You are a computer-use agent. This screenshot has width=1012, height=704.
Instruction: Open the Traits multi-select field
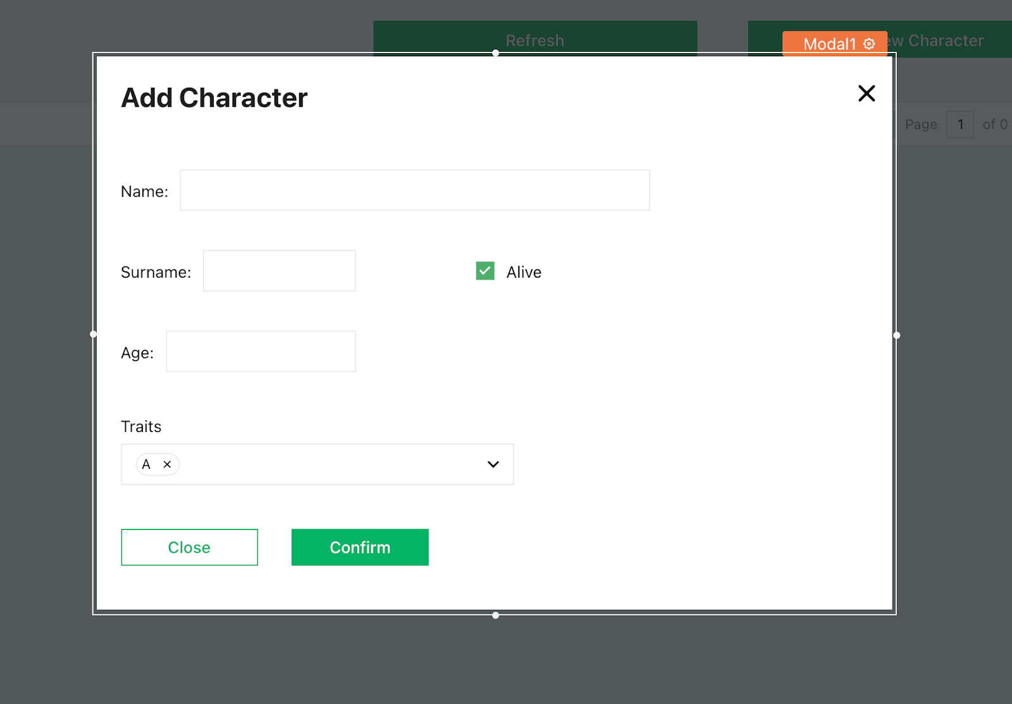pos(316,464)
